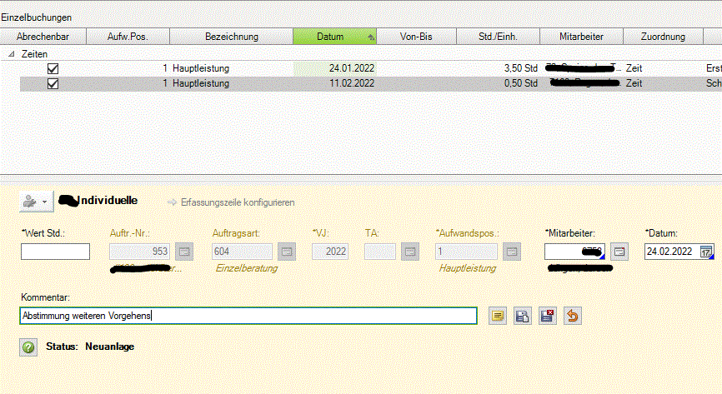Screen dimensions: 722x394
Task: Sort by the Datum column header
Action: (x=335, y=37)
